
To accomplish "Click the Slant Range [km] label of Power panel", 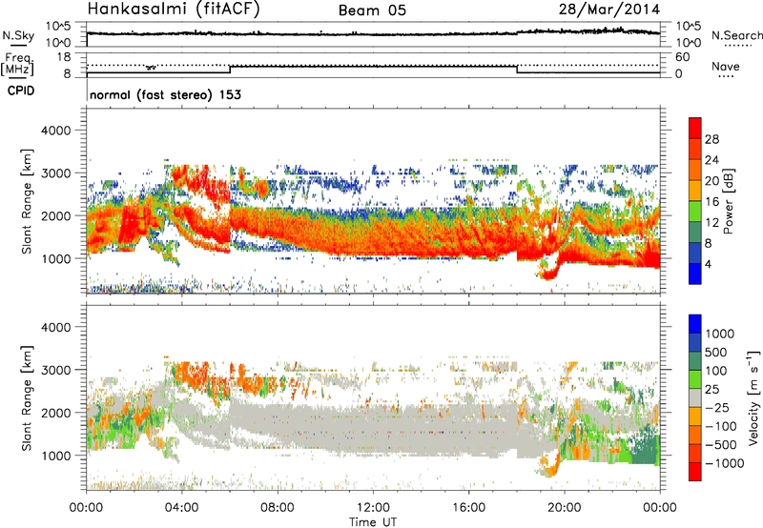I will click(27, 201).
